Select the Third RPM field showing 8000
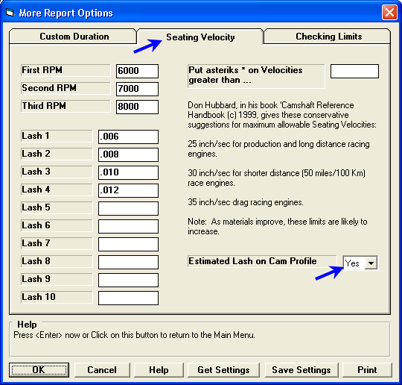Screen dimensions: 402x385 click(x=137, y=107)
